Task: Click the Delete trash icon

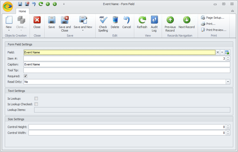Action: click(x=115, y=20)
